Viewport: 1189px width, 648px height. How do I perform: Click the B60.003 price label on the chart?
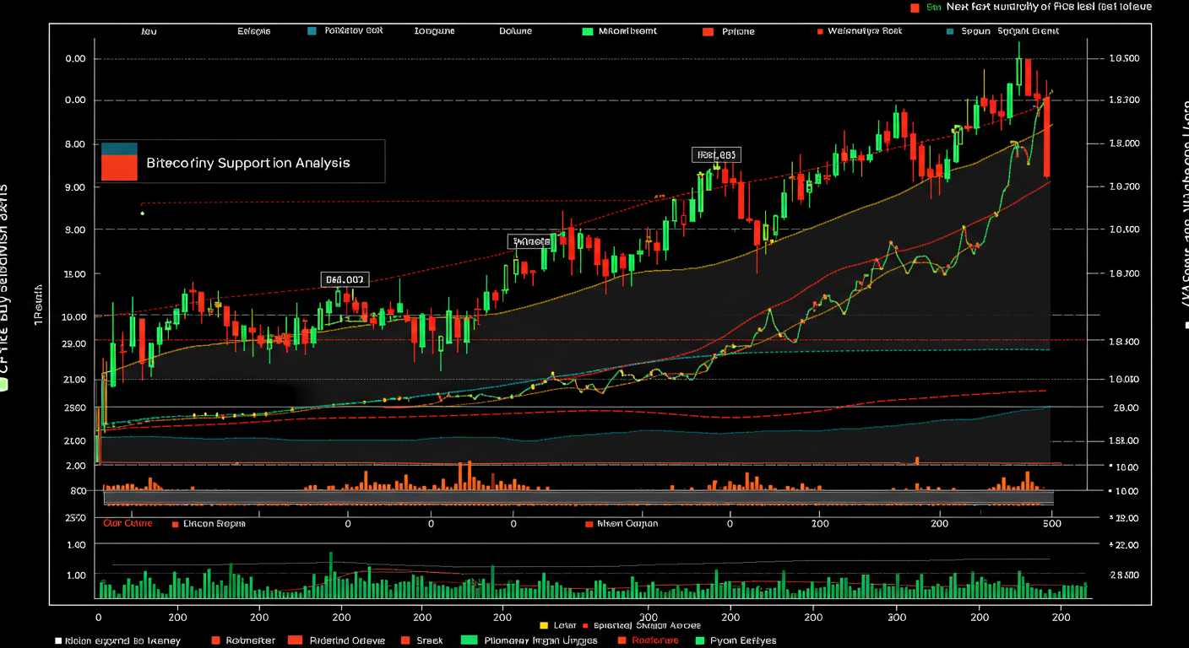click(x=345, y=279)
